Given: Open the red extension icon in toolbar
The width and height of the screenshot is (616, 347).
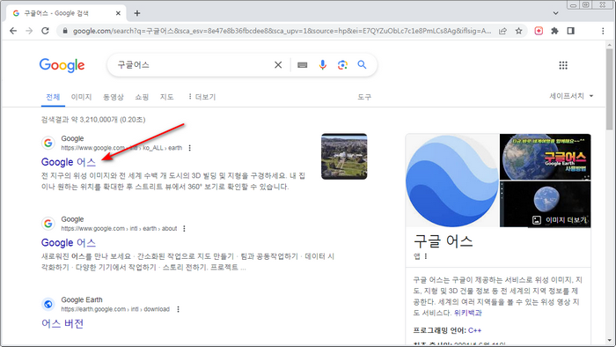Looking at the screenshot, I should (x=539, y=31).
